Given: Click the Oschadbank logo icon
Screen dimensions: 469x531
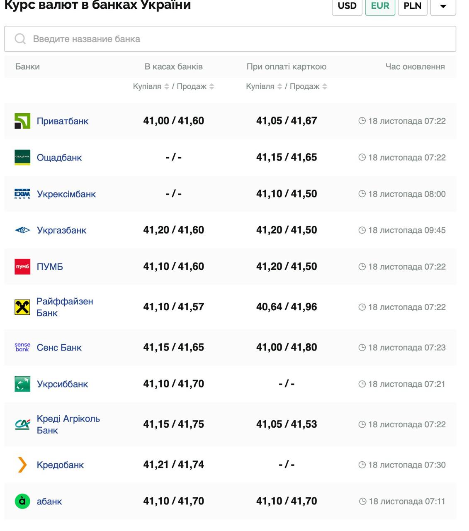Looking at the screenshot, I should tap(22, 158).
